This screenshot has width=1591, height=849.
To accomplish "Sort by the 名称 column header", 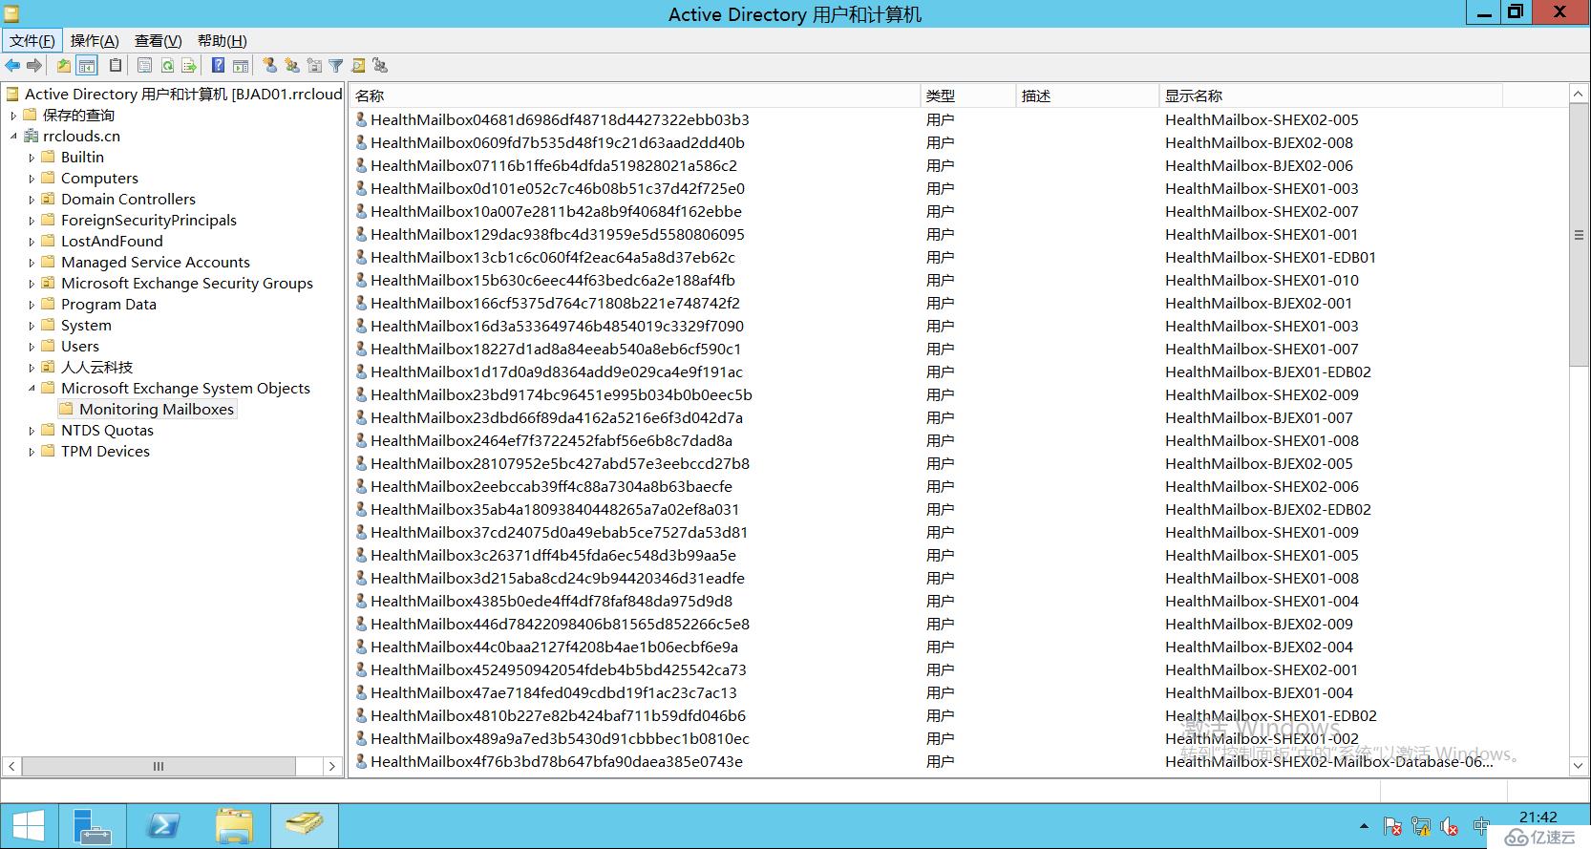I will point(635,96).
